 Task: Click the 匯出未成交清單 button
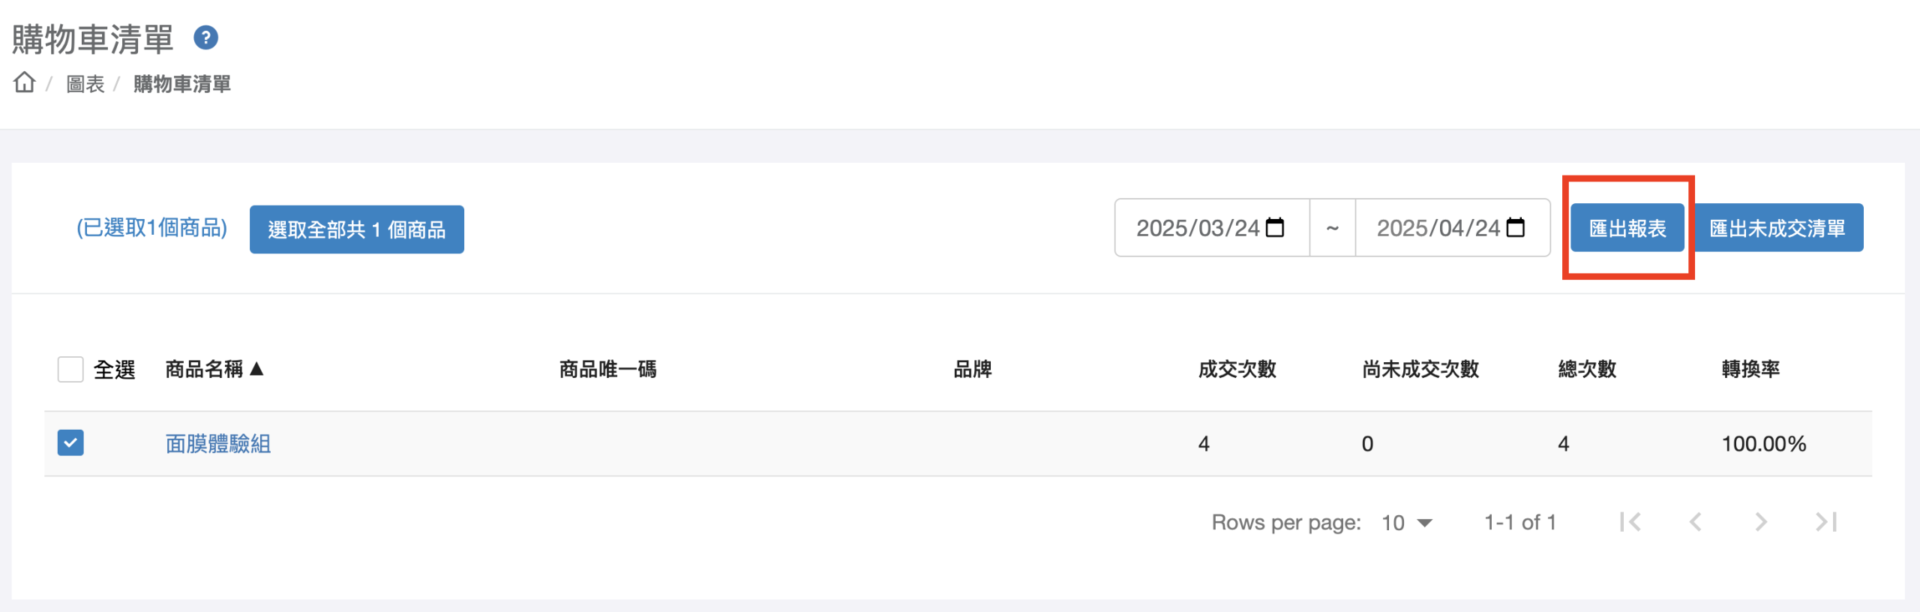(1777, 228)
